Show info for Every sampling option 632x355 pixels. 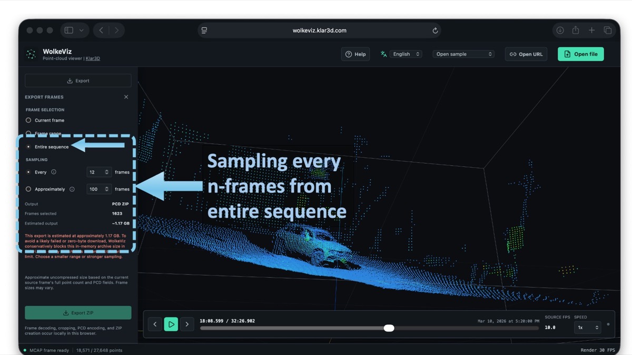click(x=54, y=172)
